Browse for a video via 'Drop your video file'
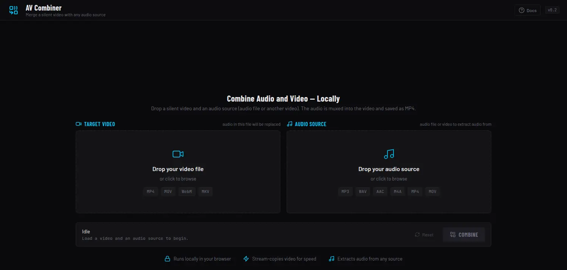Viewport: 567px width, 270px height. pos(178,169)
